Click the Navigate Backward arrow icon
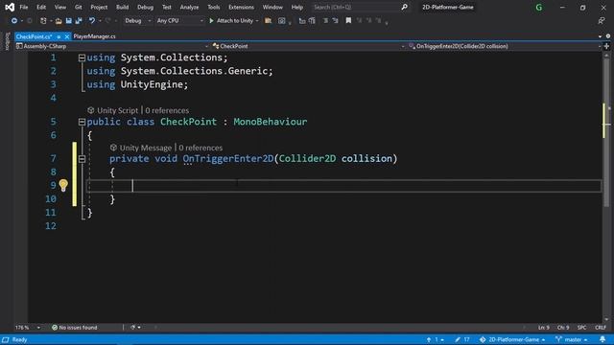The image size is (614, 345). (x=14, y=21)
